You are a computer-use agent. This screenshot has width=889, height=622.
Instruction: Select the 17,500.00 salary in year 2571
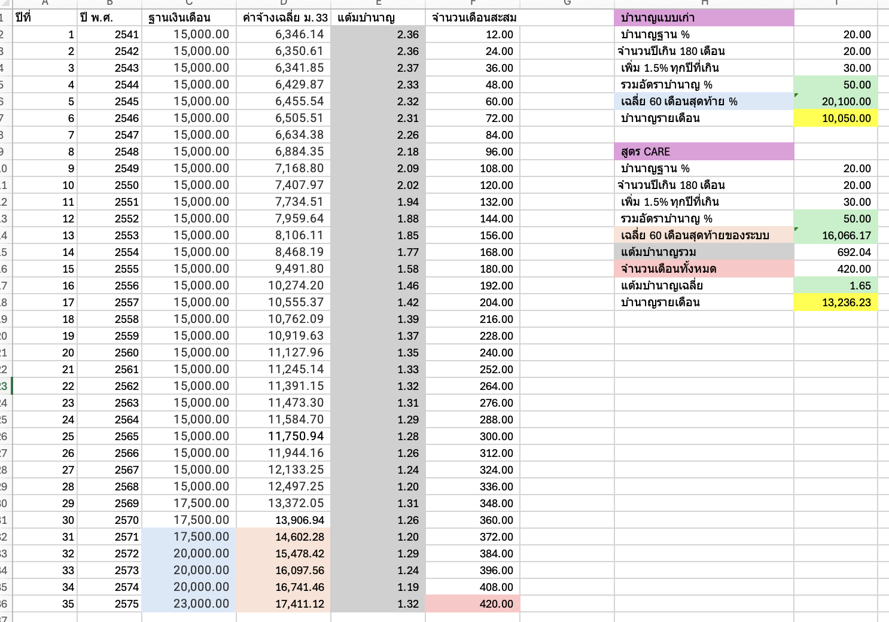tap(189, 536)
